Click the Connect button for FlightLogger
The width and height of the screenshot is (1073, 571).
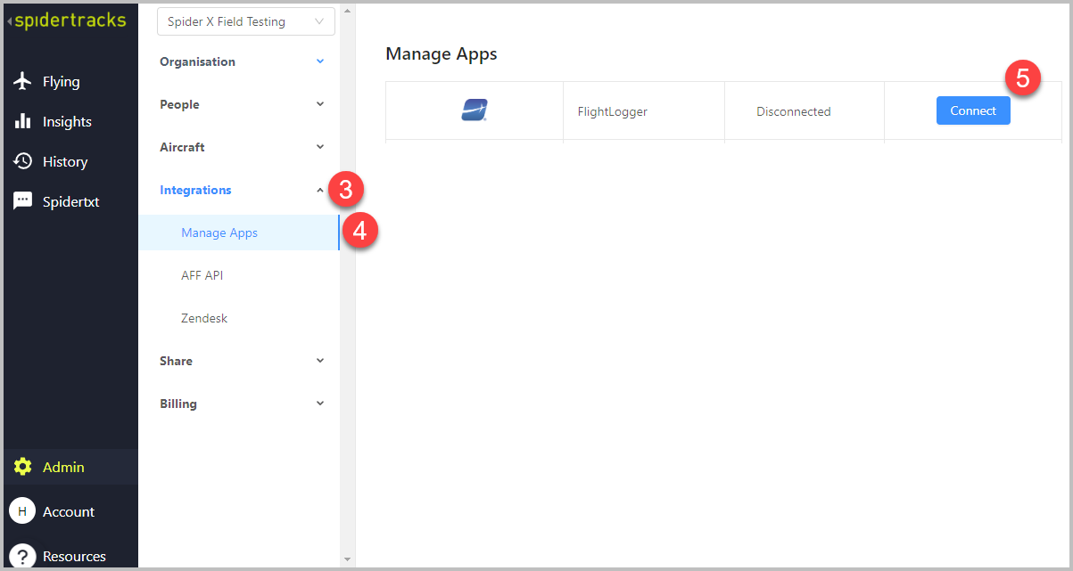[973, 110]
